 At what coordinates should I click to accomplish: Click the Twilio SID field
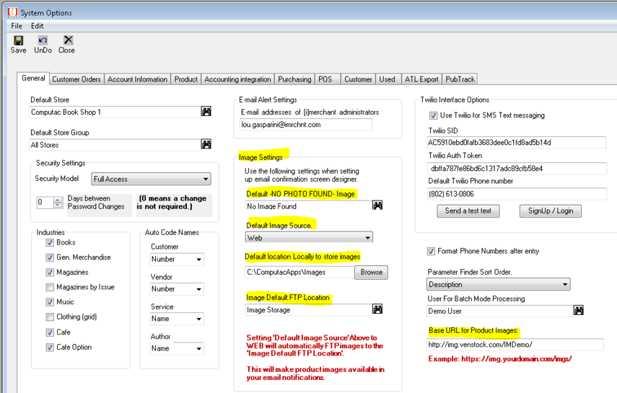tap(517, 142)
